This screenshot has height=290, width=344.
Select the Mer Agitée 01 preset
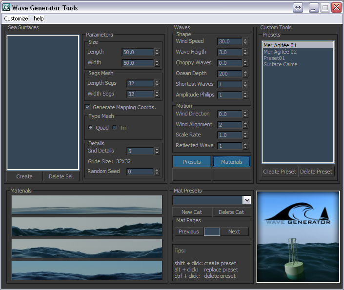pyautogui.click(x=298, y=45)
